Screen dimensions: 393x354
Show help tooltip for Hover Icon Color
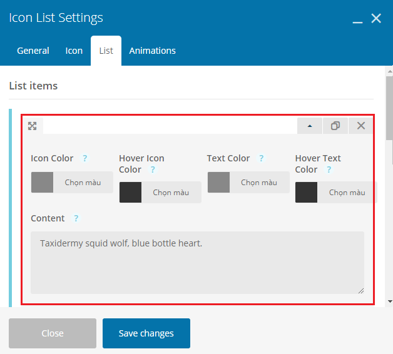153,169
